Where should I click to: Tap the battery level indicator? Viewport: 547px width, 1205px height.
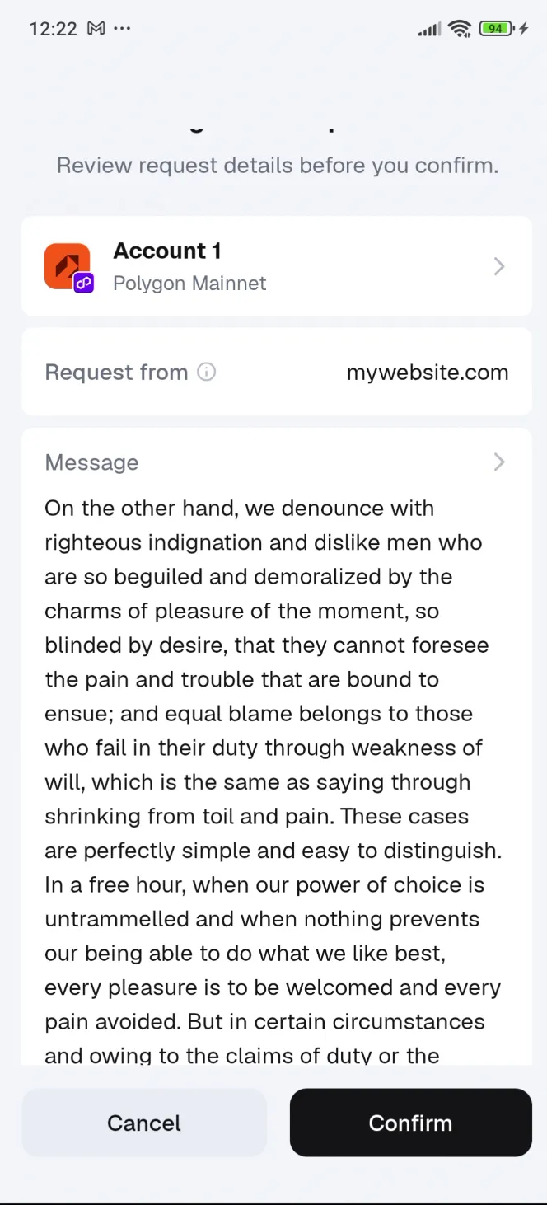point(494,29)
